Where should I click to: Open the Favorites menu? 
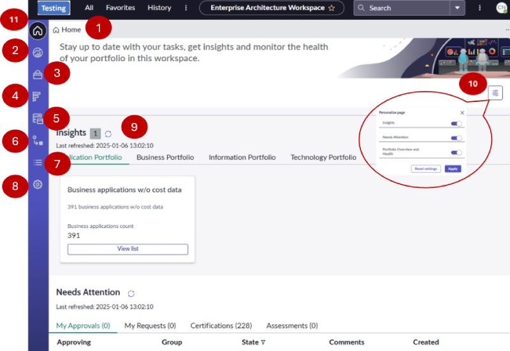[120, 8]
